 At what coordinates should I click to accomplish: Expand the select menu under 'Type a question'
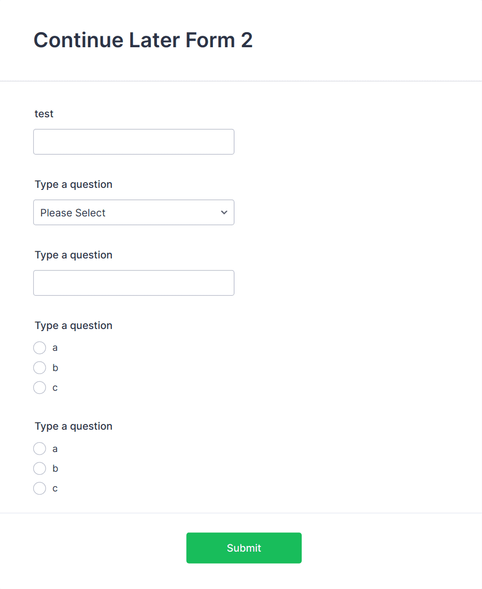134,212
